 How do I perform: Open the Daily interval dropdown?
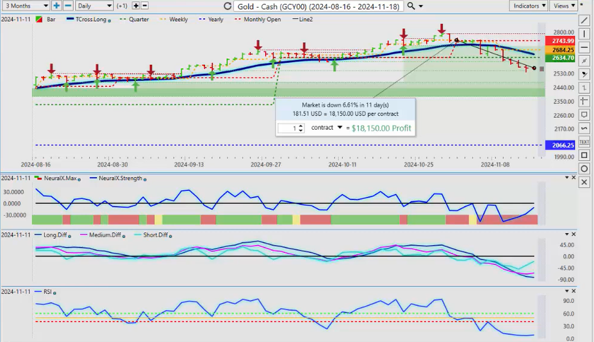[x=94, y=6]
